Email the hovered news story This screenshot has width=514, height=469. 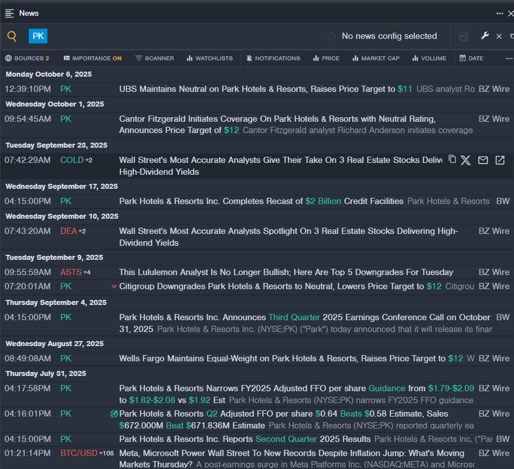pos(483,160)
